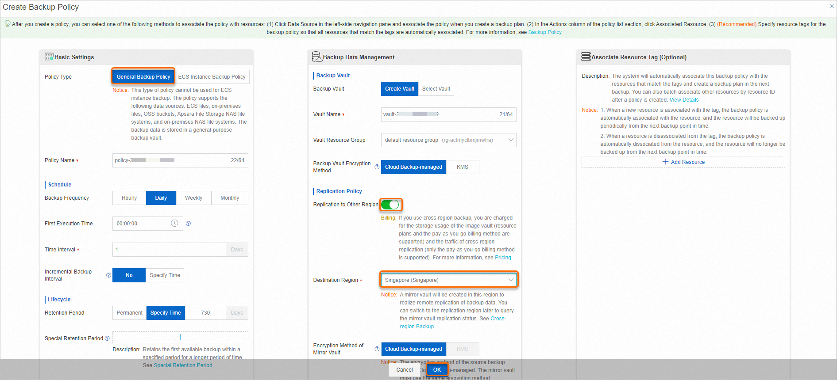The image size is (837, 380).
Task: Click the Backup Data Management panel icon
Action: [317, 57]
